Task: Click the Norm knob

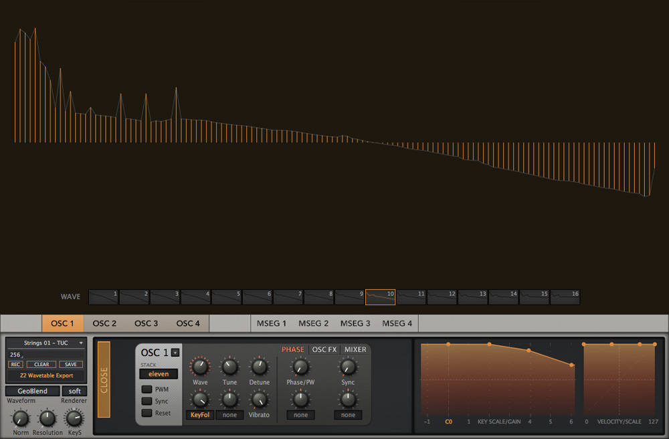Action: pos(21,419)
